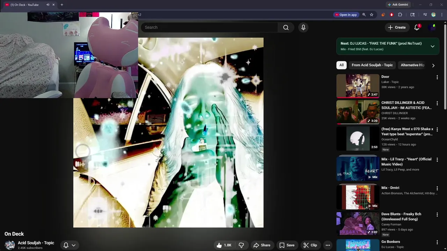Viewport: 447px width, 251px height.
Task: Open options for Freaky Bch video
Action: pos(437,215)
